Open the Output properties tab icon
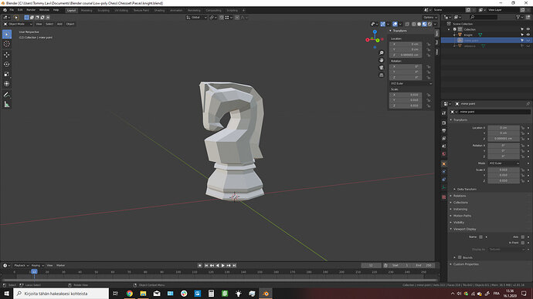 (x=444, y=130)
